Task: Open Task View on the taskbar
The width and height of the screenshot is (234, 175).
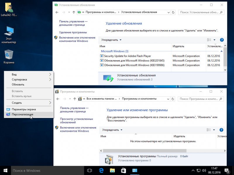Action: 90,171
